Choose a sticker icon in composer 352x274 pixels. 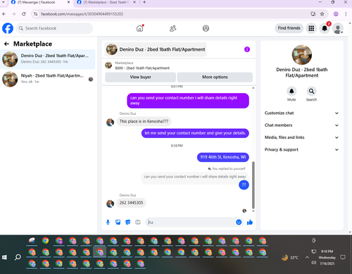(x=128, y=222)
